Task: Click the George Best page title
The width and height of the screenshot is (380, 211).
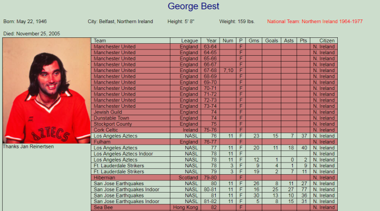Action: tap(193, 7)
